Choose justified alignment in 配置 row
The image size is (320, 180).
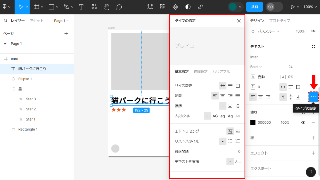(238, 96)
